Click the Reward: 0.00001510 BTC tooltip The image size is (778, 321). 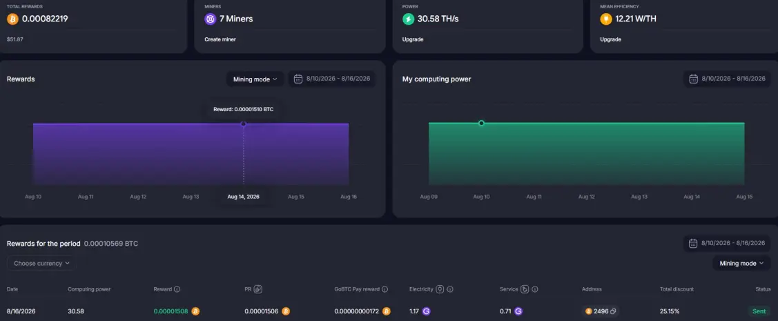click(x=243, y=109)
